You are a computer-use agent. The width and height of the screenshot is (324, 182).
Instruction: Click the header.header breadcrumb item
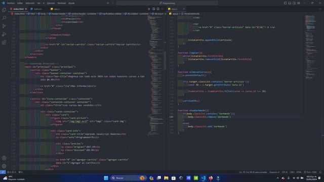[57, 14]
